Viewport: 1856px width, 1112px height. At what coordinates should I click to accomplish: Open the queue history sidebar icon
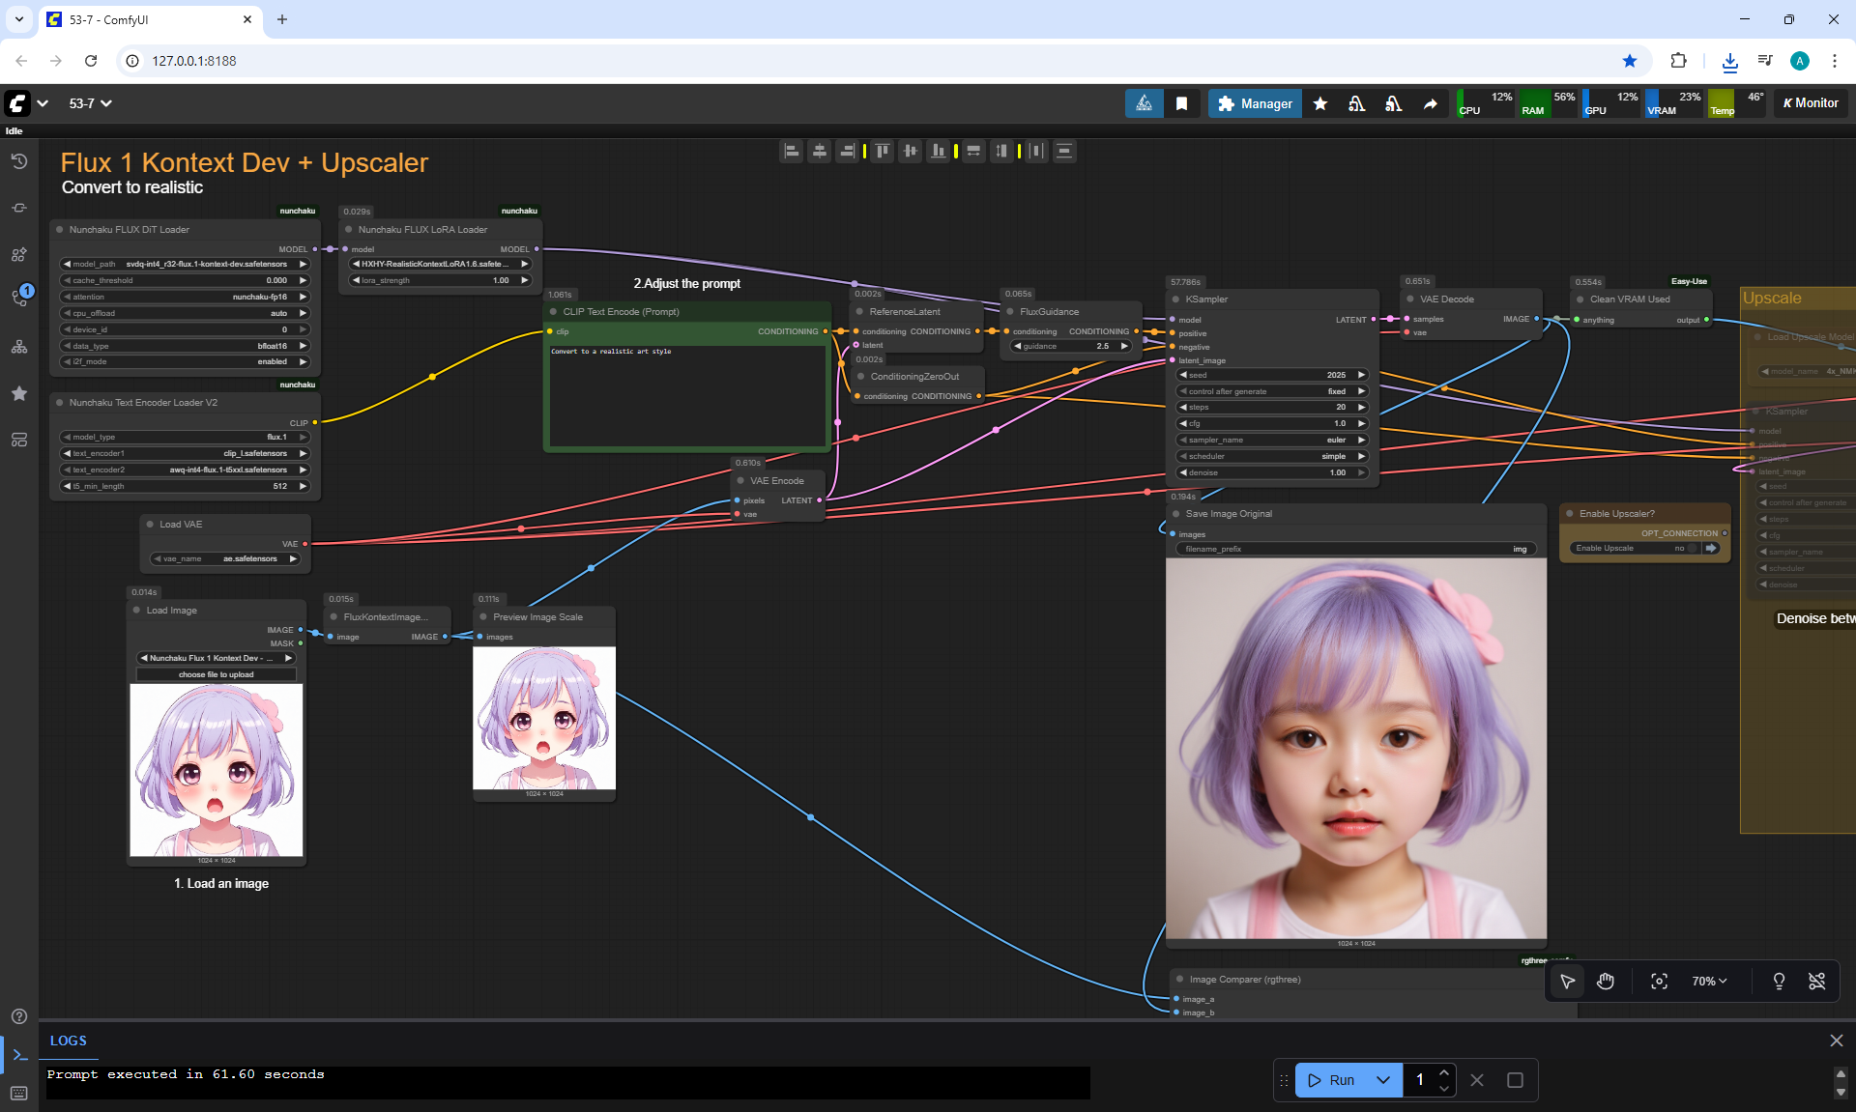tap(19, 161)
